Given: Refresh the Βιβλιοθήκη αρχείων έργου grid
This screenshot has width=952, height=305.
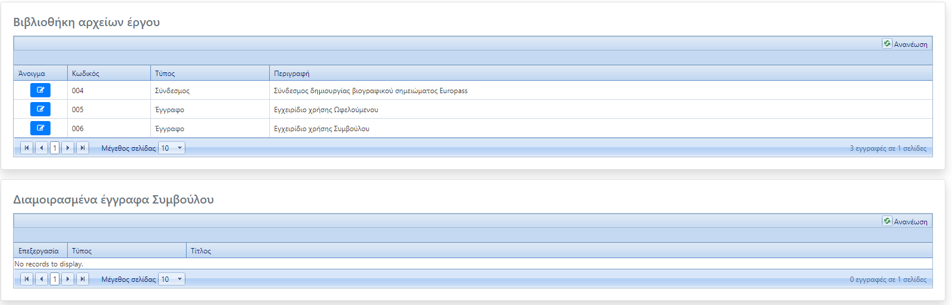Looking at the screenshot, I should [905, 44].
